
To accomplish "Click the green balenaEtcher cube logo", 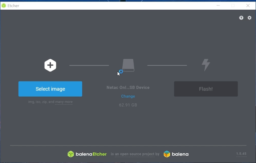I will point(71,154).
